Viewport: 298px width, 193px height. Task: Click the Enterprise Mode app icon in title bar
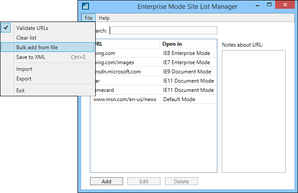point(86,7)
